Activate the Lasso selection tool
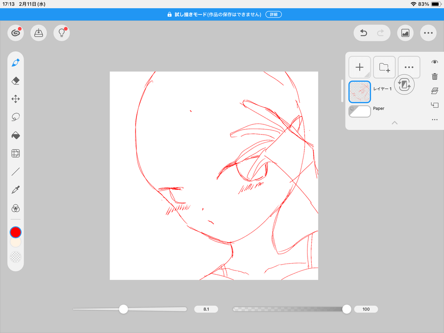Viewport: 444px width, 333px height. (x=16, y=117)
